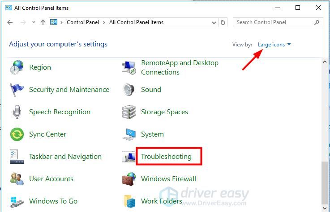Open RemoteApp and Desktop Connections
The width and height of the screenshot is (330, 212).
180,67
